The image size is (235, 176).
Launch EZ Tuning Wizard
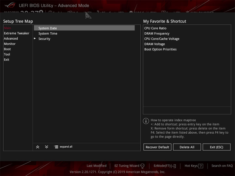pos(127,166)
